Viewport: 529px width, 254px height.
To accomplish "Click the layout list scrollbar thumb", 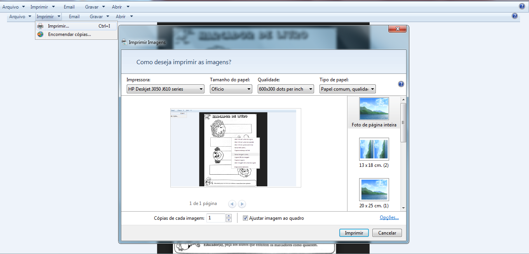I will [403, 122].
